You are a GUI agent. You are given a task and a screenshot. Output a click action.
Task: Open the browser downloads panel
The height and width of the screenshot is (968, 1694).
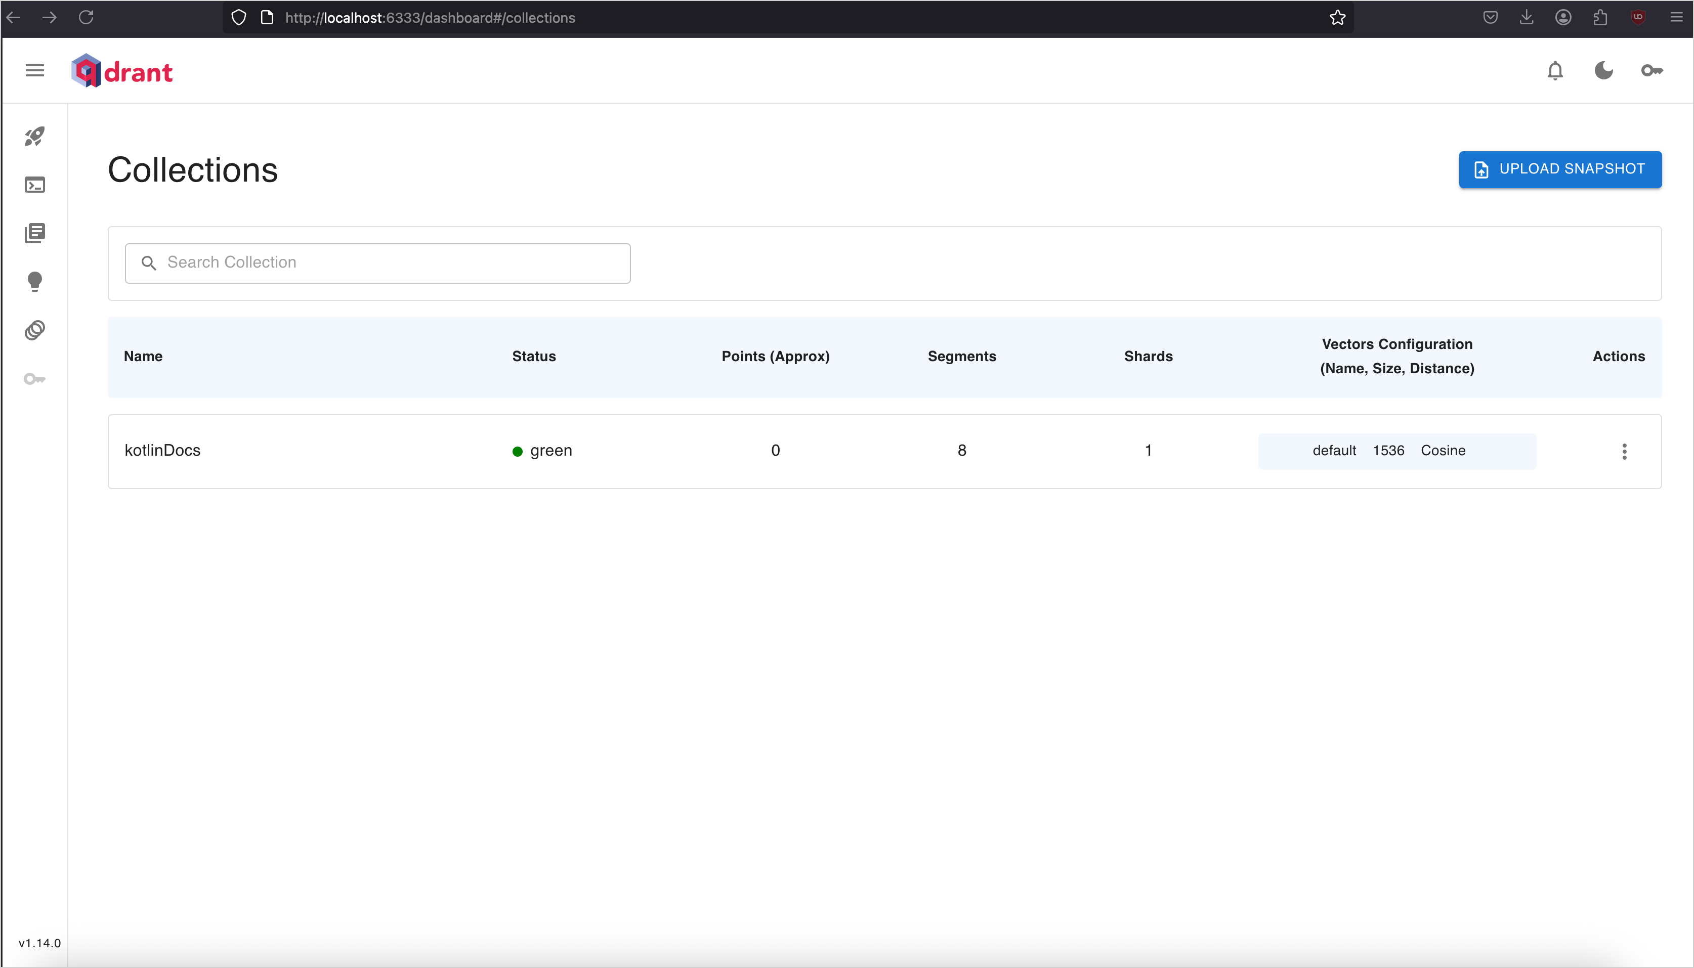coord(1527,18)
